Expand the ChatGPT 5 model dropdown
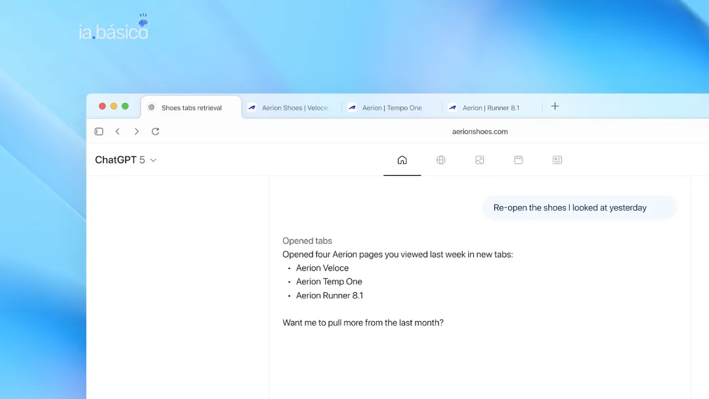The height and width of the screenshot is (399, 709). pyautogui.click(x=125, y=160)
